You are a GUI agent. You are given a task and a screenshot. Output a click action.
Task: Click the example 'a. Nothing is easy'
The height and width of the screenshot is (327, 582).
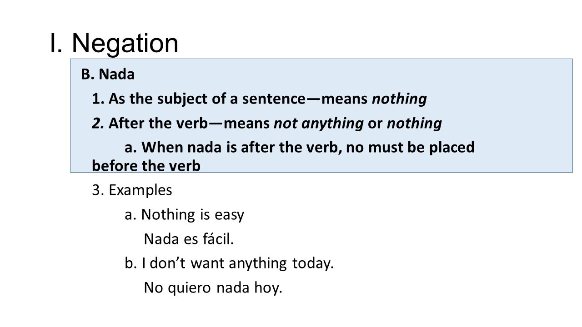185,215
